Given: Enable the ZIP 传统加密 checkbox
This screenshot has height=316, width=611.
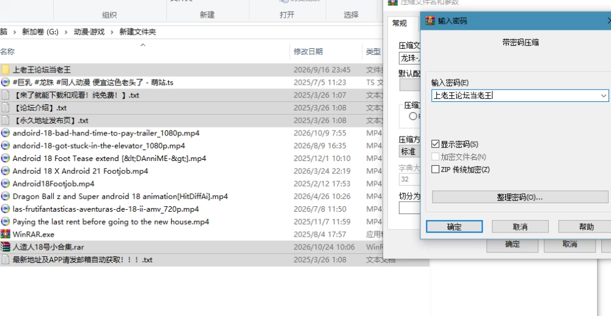Looking at the screenshot, I should coord(435,170).
